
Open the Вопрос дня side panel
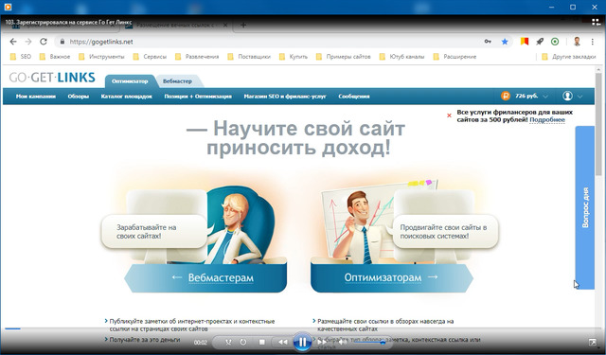[585, 207]
